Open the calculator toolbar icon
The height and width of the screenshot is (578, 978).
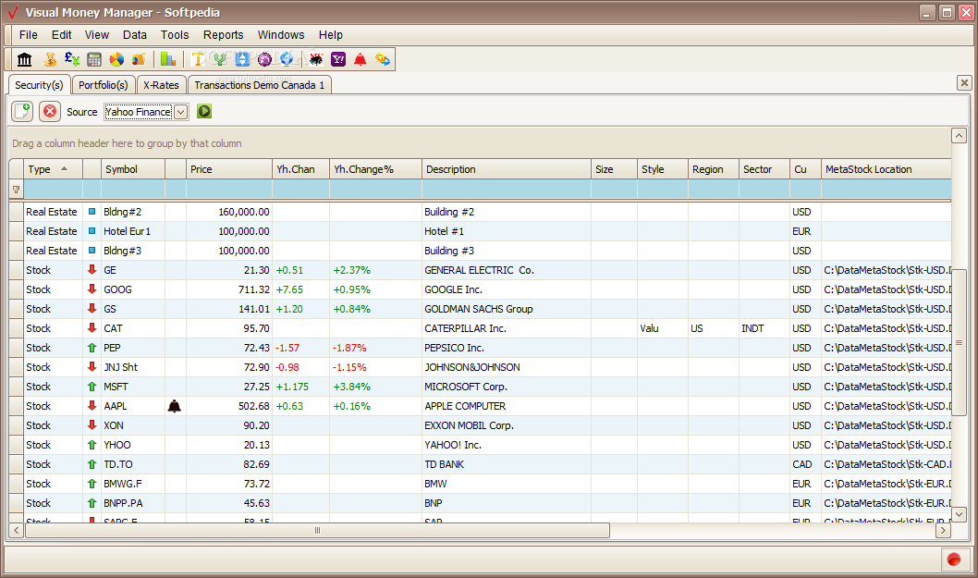pyautogui.click(x=94, y=59)
